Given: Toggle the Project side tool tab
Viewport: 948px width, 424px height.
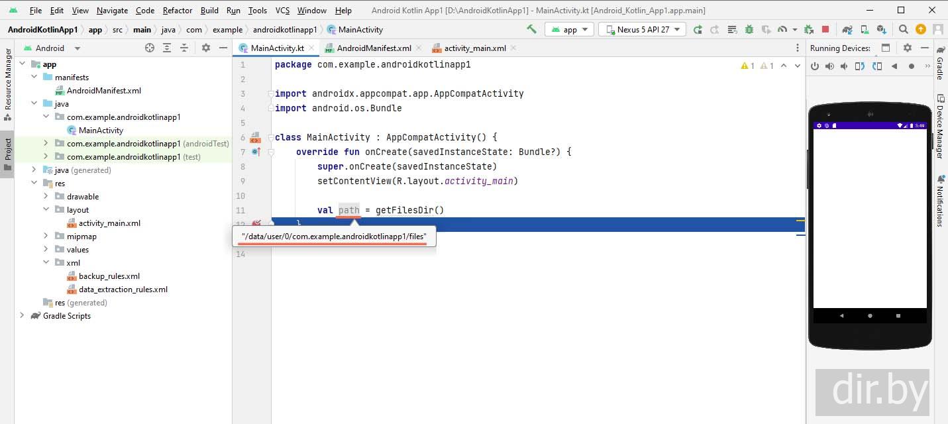Looking at the screenshot, I should 7,154.
